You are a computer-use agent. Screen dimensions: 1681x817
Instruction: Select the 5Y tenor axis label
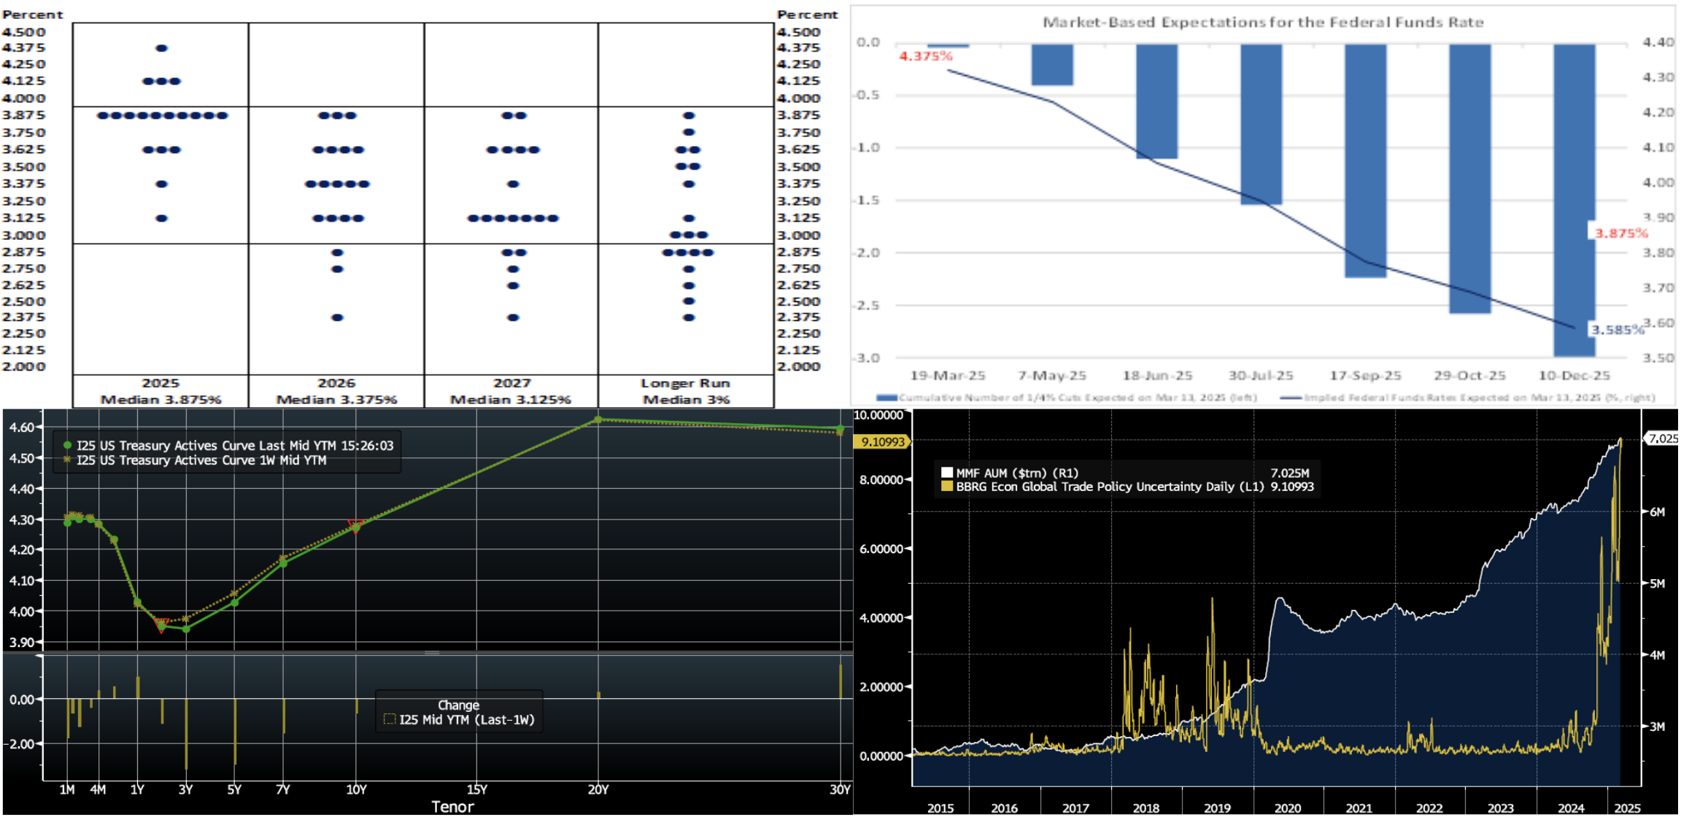(234, 789)
